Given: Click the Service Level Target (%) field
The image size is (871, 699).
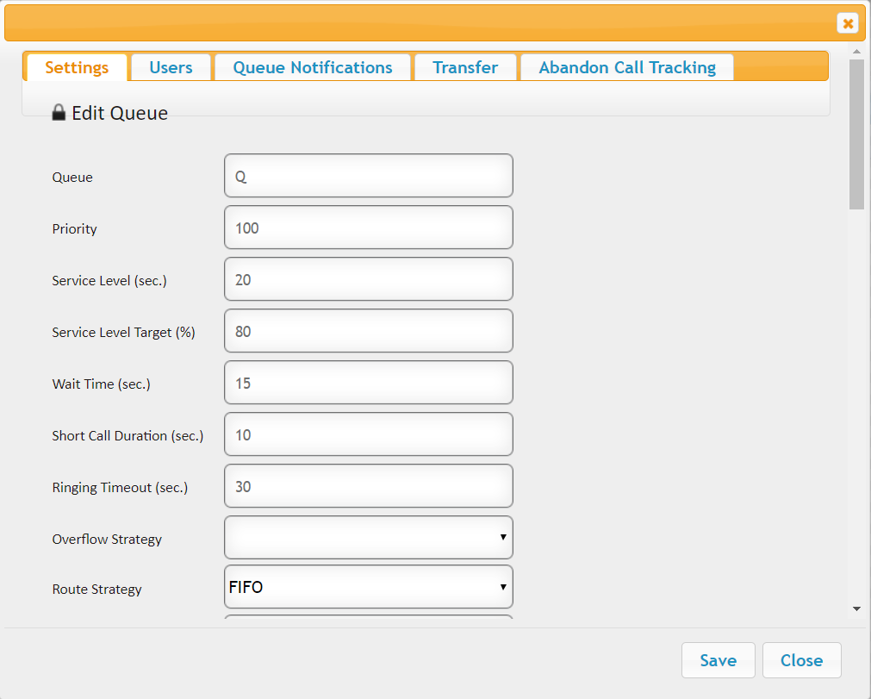Looking at the screenshot, I should 368,331.
